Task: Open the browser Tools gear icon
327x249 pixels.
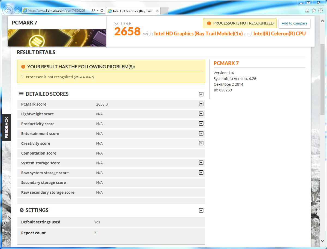Action: (320, 10)
